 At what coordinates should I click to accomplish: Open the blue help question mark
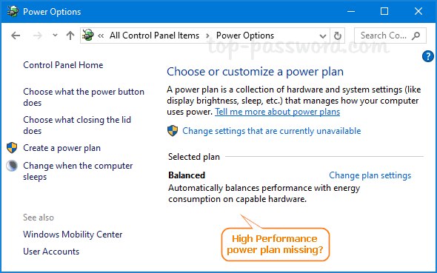(x=428, y=56)
